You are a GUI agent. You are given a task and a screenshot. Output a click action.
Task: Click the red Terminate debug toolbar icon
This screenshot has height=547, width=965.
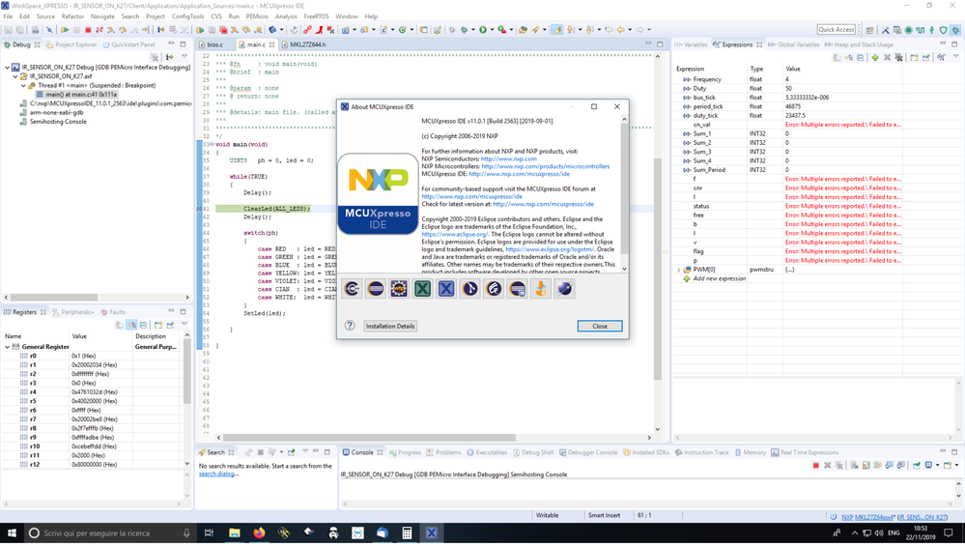pos(88,30)
